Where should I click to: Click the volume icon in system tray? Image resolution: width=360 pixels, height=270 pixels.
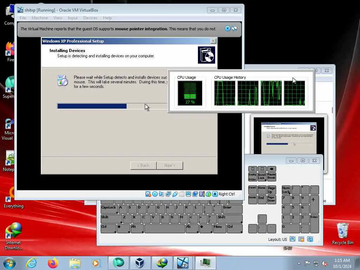(x=324, y=263)
